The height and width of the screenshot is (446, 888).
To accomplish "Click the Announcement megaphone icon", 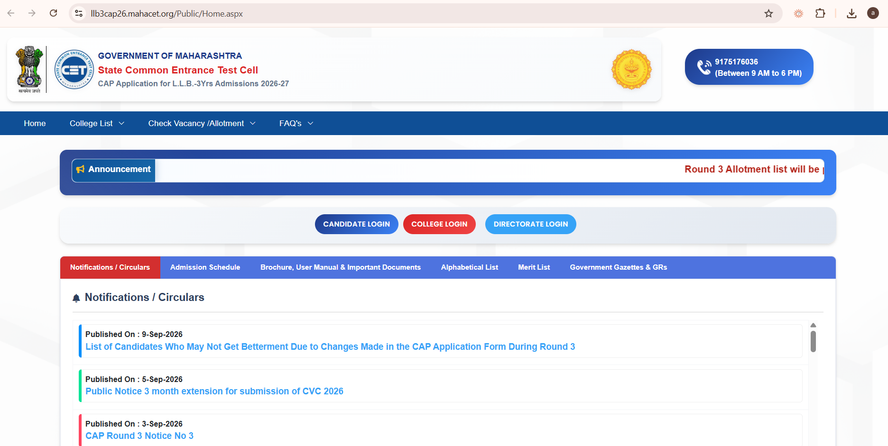I will [x=80, y=169].
